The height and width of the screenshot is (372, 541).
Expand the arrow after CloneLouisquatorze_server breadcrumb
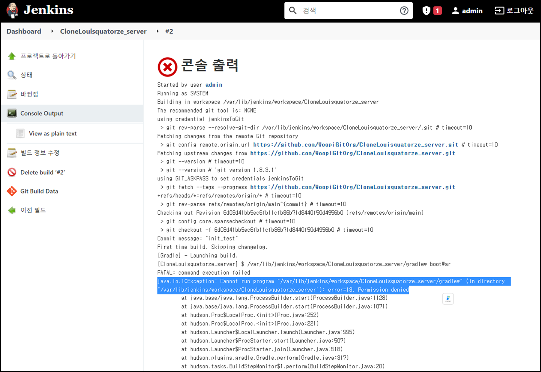(157, 31)
